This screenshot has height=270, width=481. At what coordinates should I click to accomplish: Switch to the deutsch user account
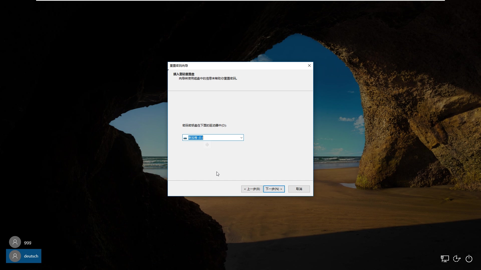(24, 256)
